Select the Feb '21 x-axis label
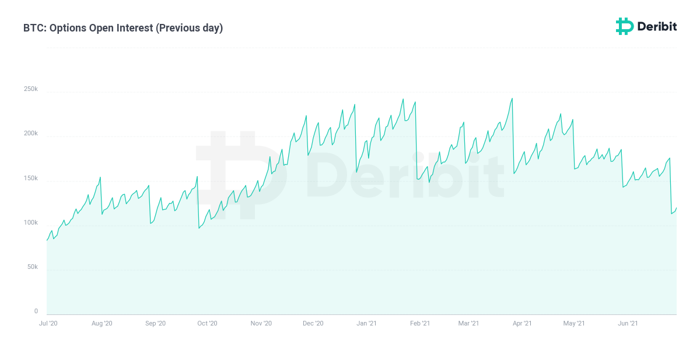Screen dimensions: 700x350 (420, 323)
